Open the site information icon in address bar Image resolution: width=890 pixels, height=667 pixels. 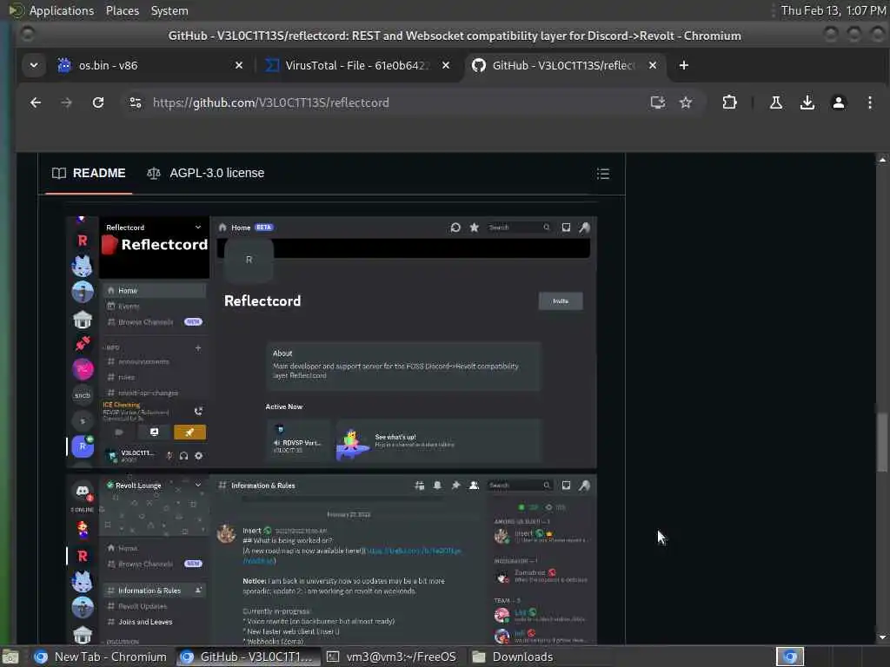(x=135, y=102)
